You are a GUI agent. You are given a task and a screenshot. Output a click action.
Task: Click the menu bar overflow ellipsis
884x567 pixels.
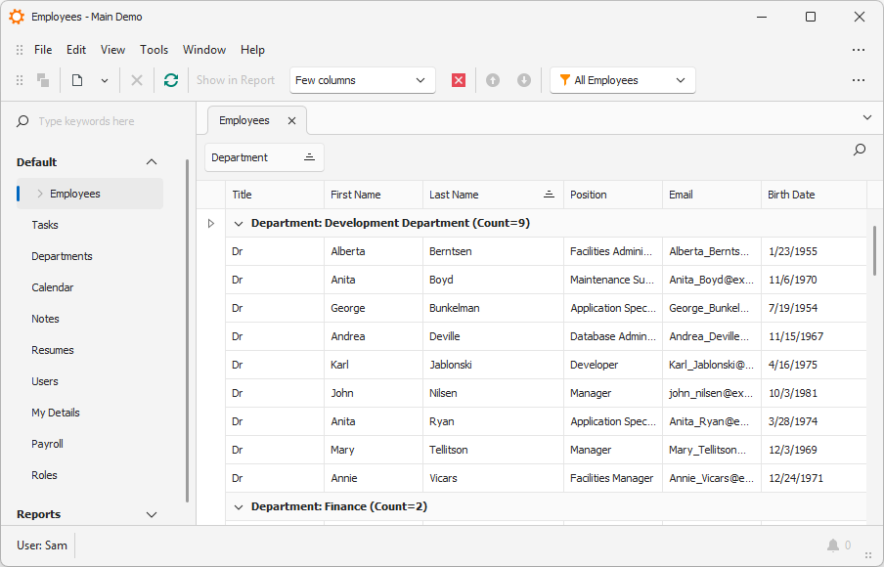pyautogui.click(x=858, y=50)
